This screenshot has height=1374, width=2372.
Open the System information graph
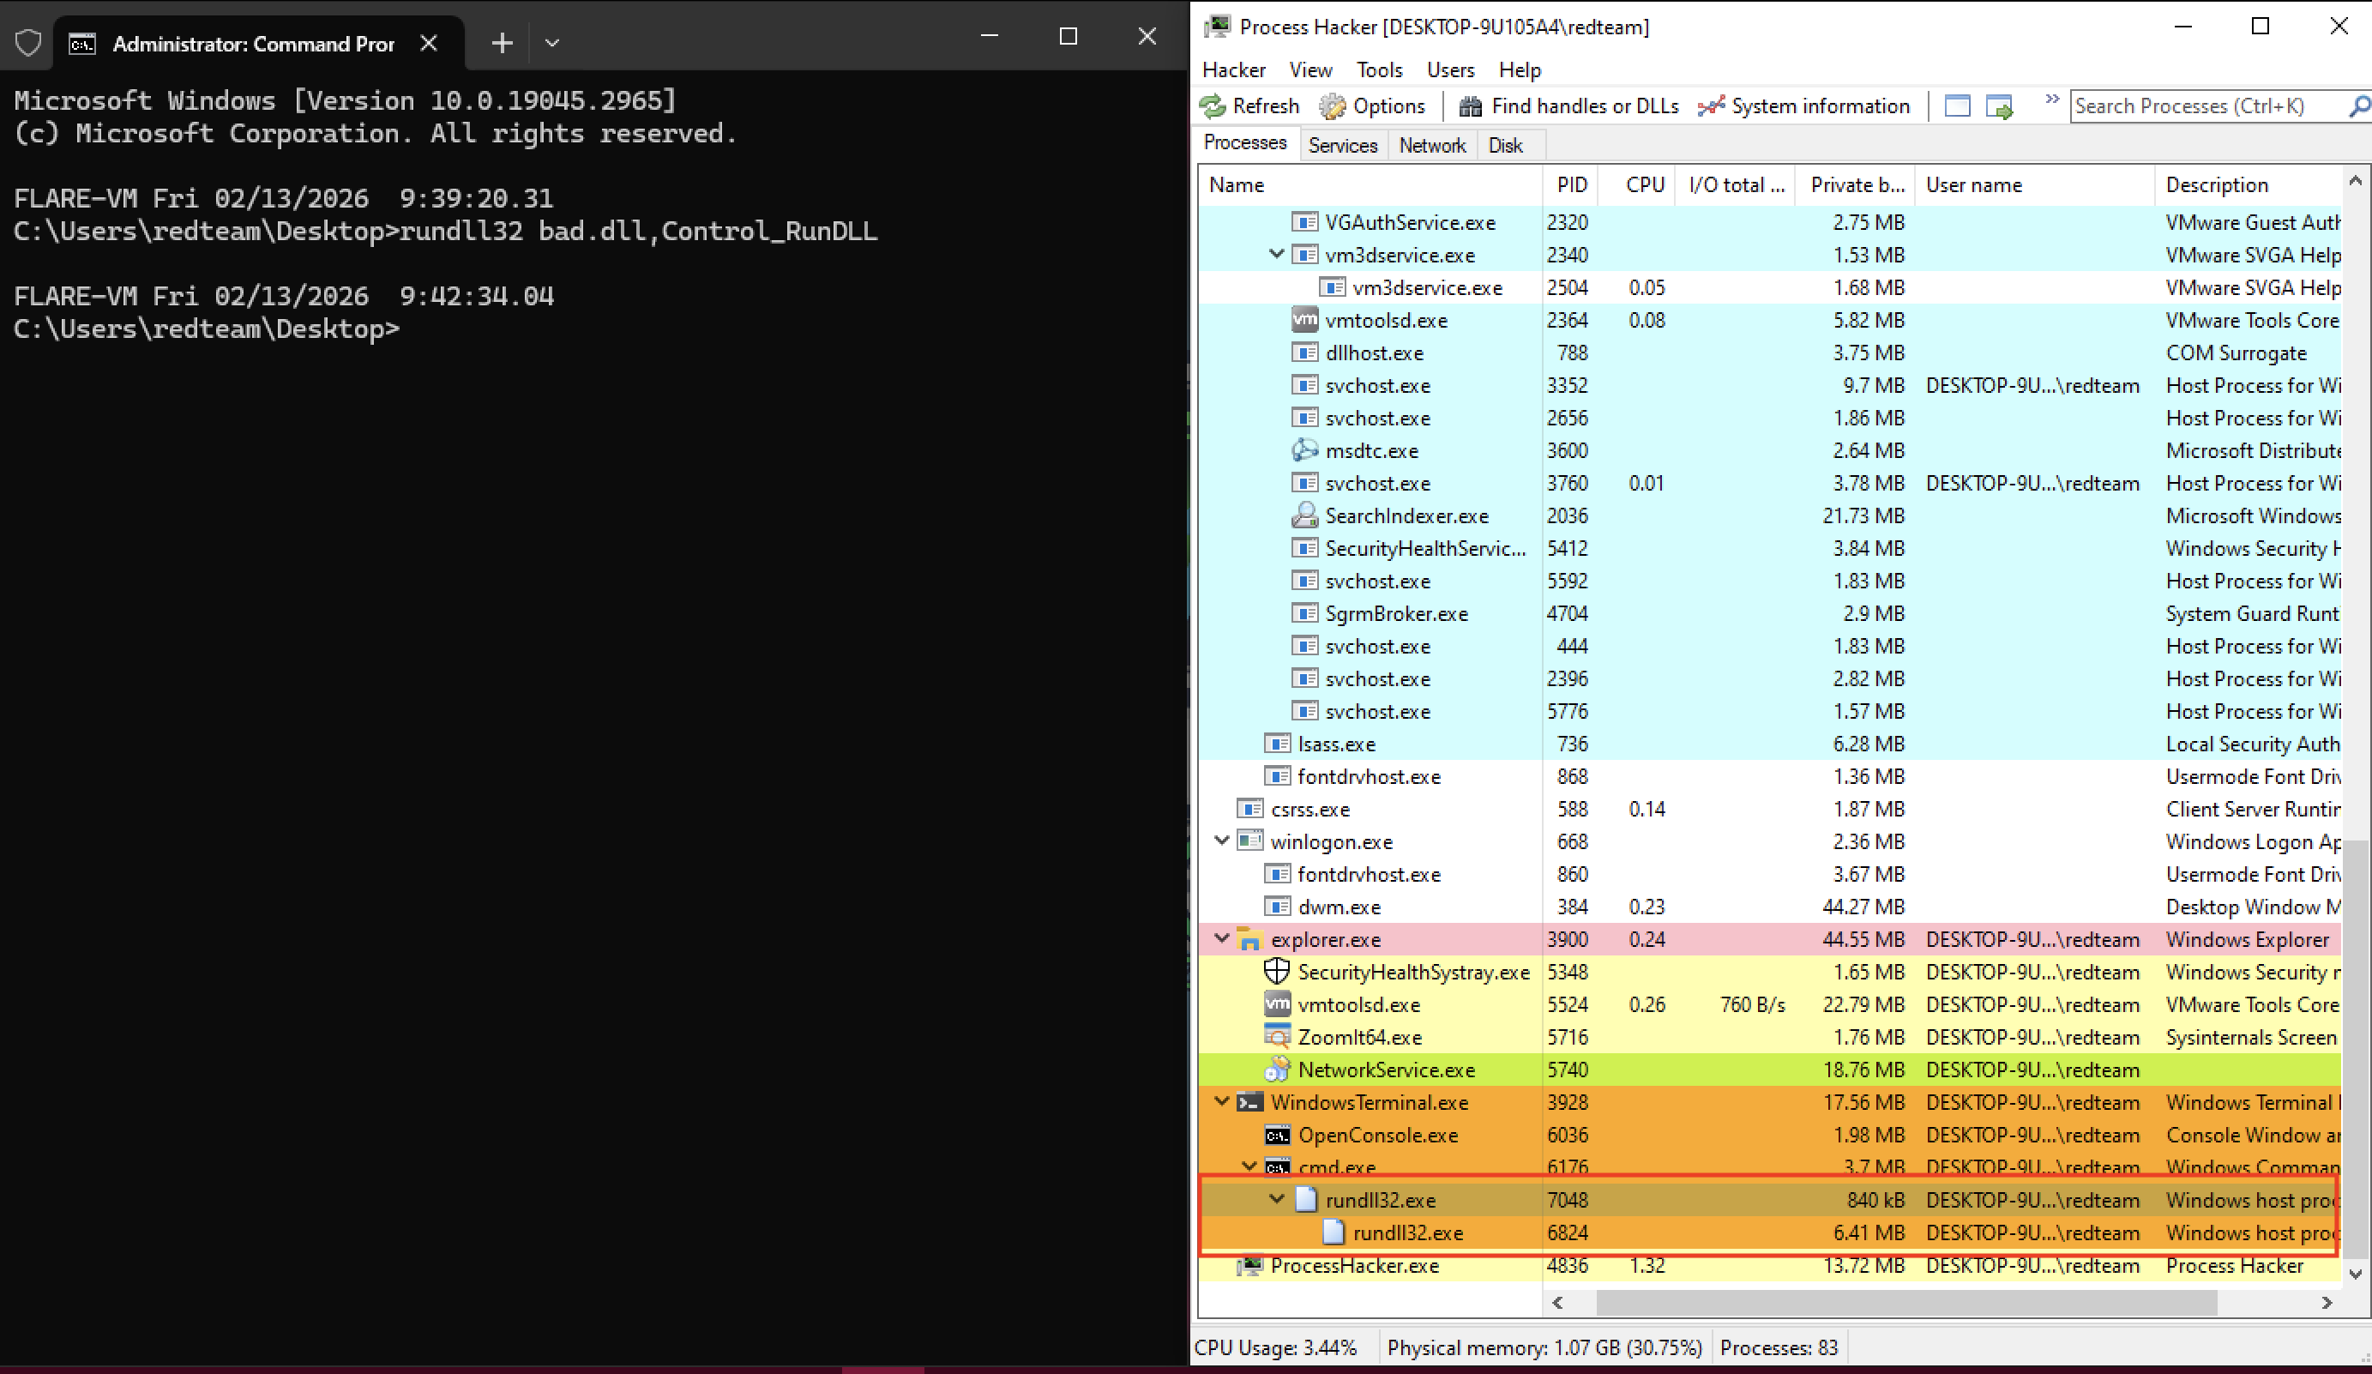(1803, 106)
